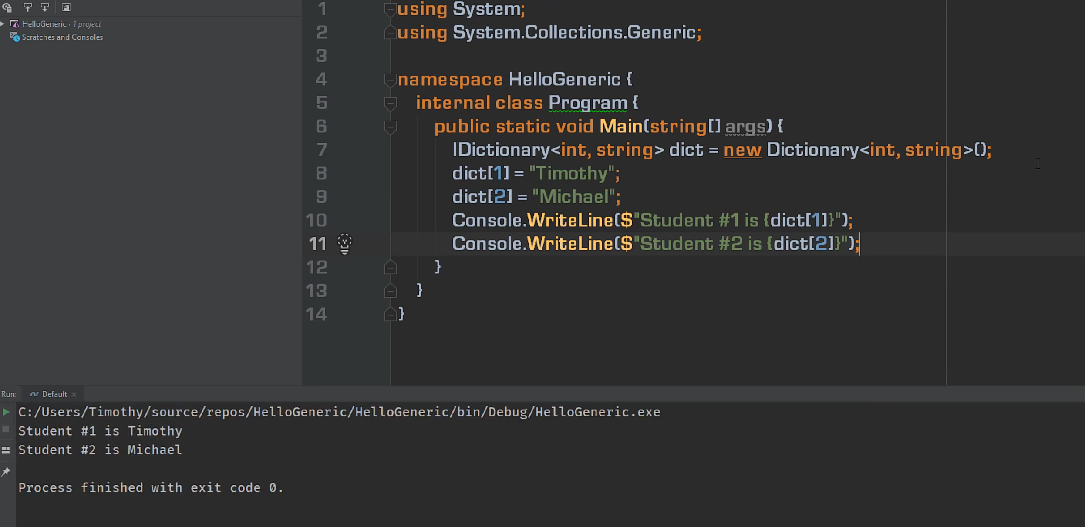Click the 'namespace' keyword
This screenshot has height=527, width=1085.
tap(450, 80)
